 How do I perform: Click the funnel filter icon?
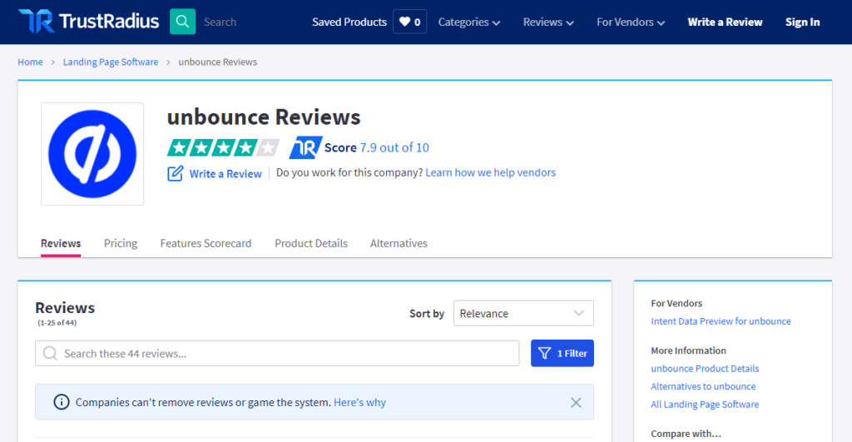tap(544, 354)
